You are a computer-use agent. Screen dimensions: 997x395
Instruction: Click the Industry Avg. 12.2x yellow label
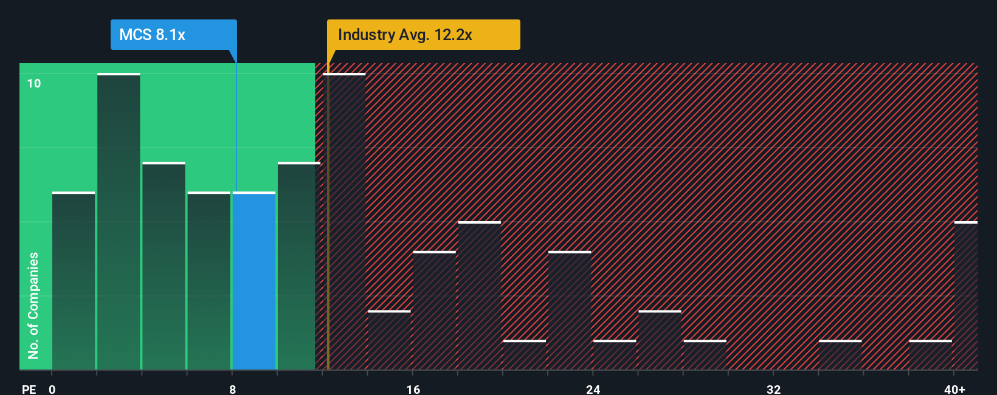(x=423, y=35)
